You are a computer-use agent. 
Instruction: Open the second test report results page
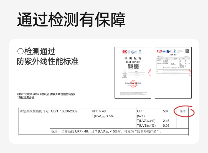(173, 73)
